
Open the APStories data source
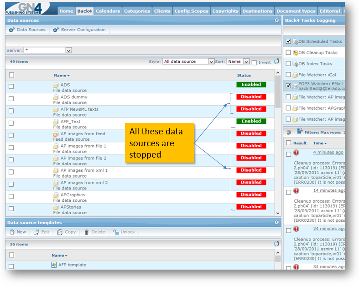(x=71, y=207)
